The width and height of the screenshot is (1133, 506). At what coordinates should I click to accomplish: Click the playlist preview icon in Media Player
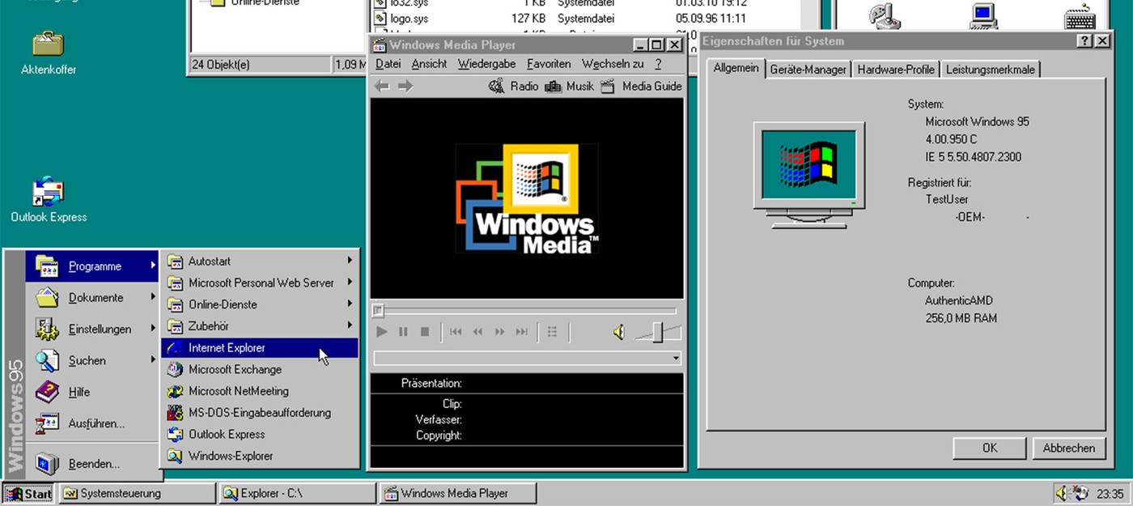pyautogui.click(x=552, y=332)
